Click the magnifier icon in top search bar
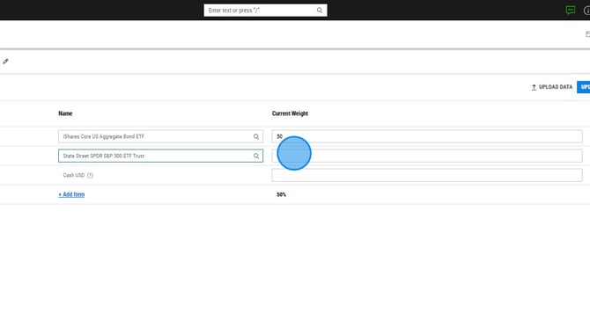This screenshot has width=590, height=328. (x=320, y=11)
